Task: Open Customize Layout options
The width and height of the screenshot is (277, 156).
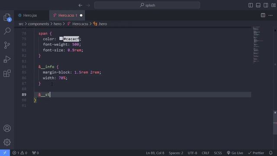Action: point(274,5)
